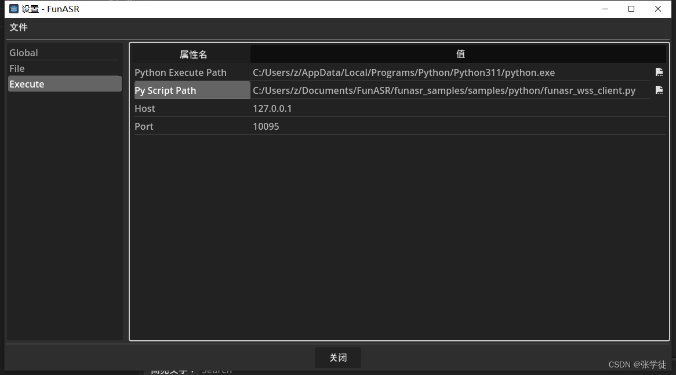This screenshot has height=375, width=676.
Task: Click the Port property name
Action: click(x=144, y=126)
